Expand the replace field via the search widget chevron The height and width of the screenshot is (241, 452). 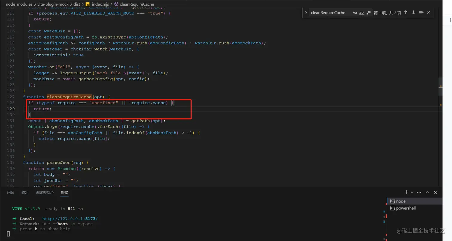click(306, 13)
